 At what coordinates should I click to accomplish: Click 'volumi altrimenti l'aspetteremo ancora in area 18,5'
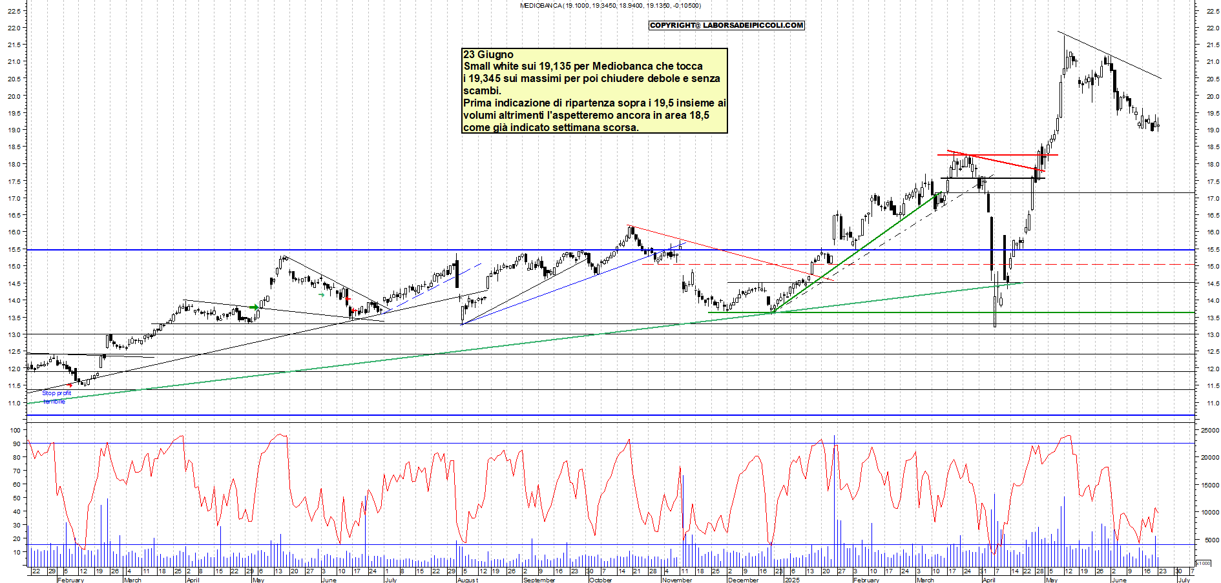click(586, 116)
